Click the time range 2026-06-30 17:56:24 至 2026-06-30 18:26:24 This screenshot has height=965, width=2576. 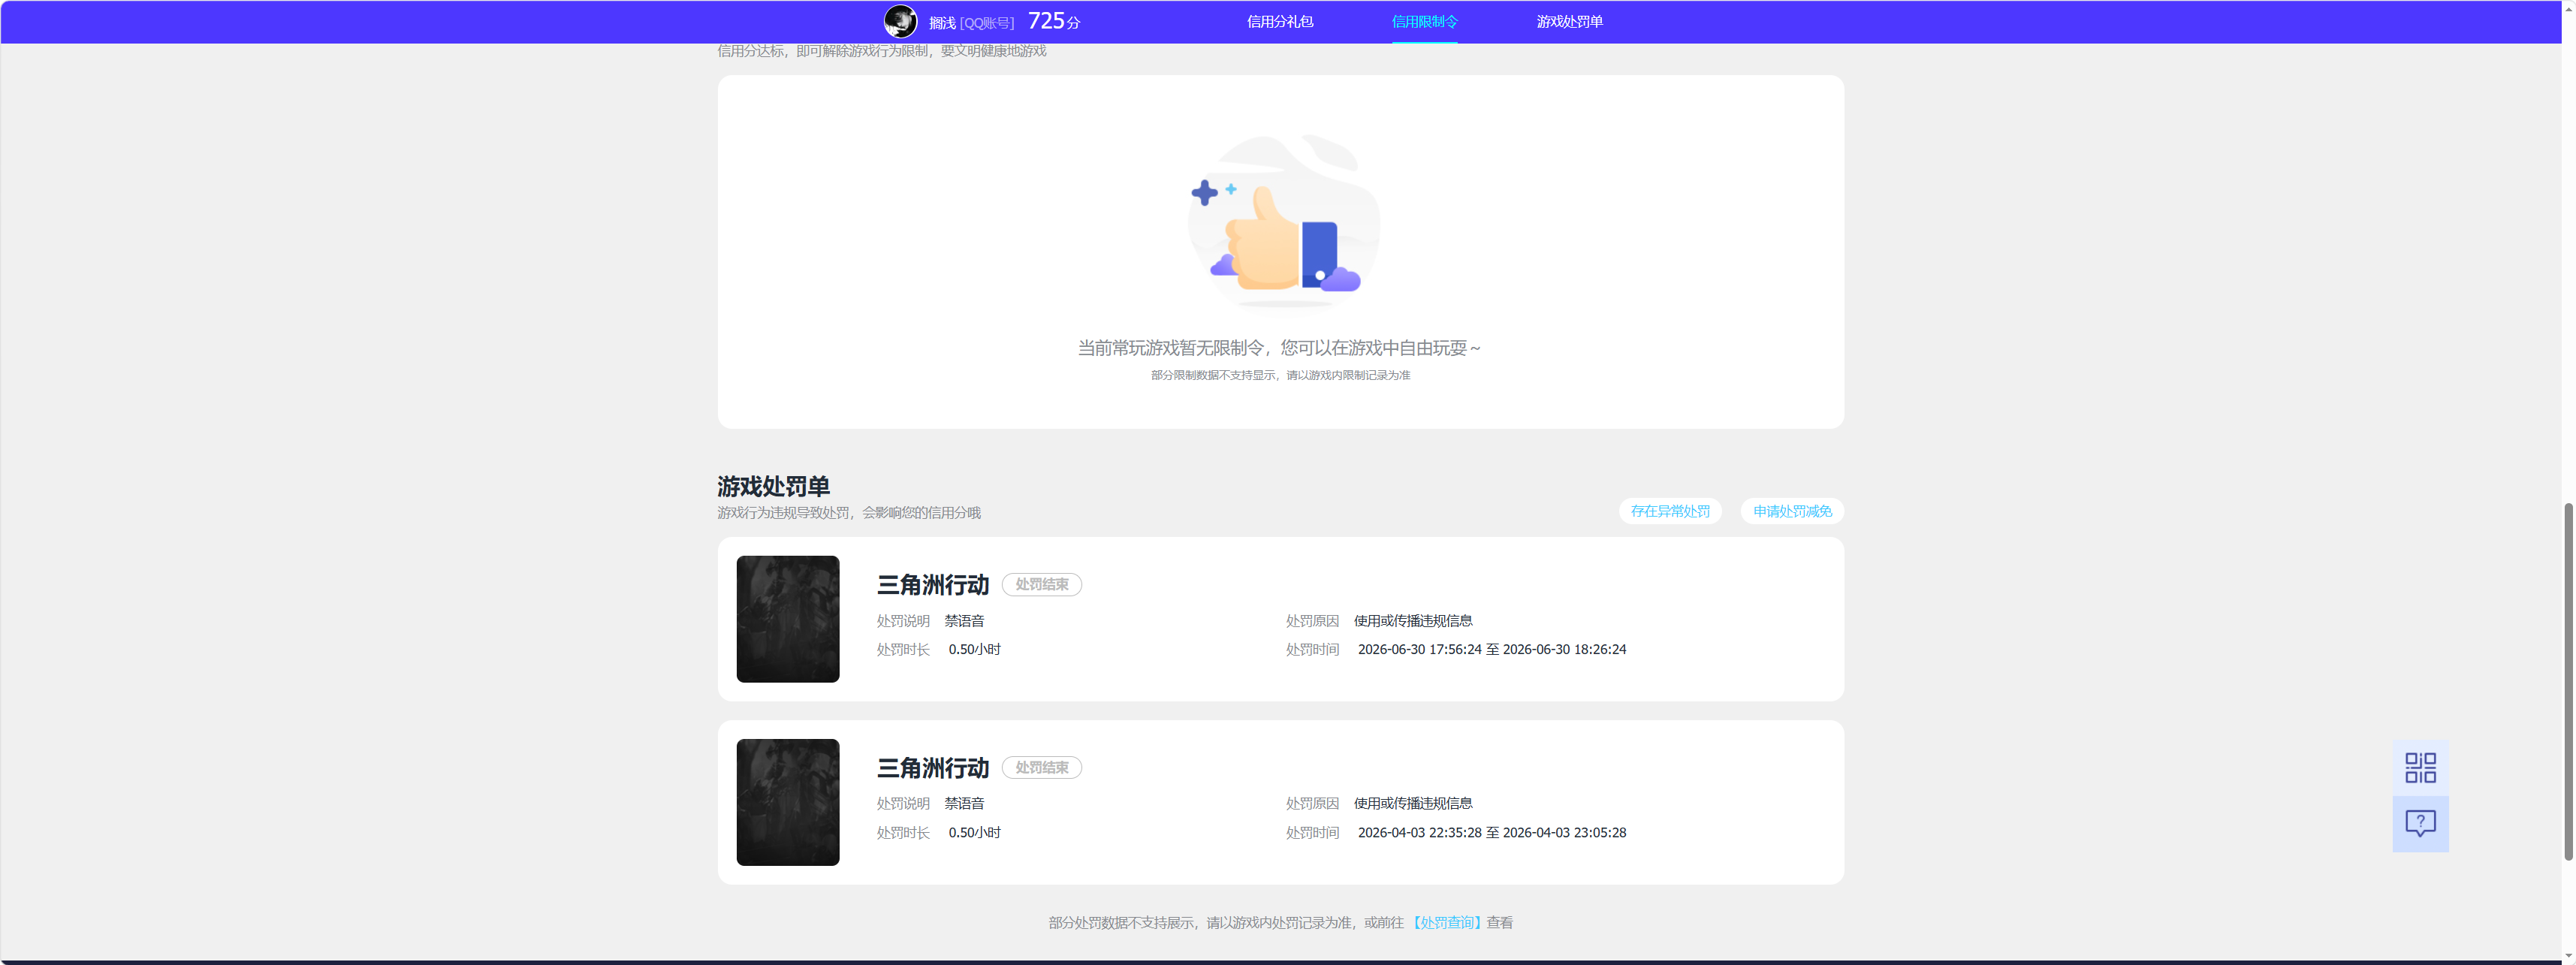[x=1492, y=649]
